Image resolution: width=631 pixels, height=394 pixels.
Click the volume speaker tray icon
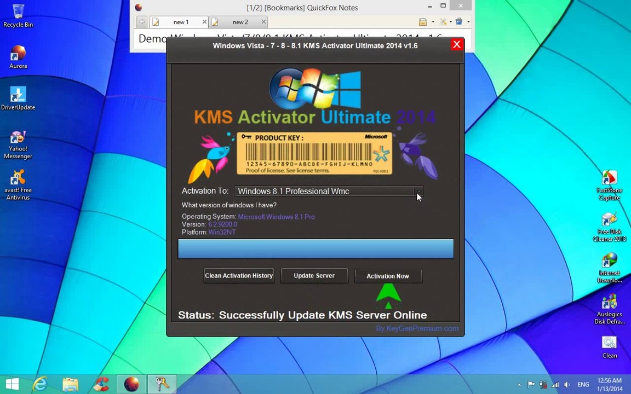567,385
